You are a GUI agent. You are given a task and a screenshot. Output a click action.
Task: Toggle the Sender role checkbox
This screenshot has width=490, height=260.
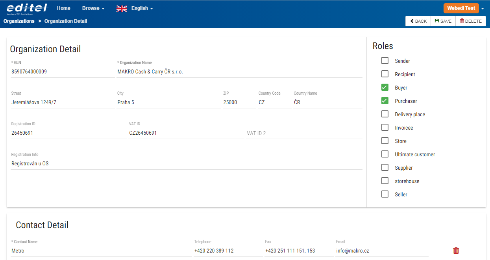[385, 60]
